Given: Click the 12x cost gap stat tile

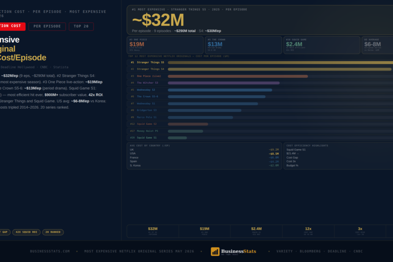Looking at the screenshot, I should pyautogui.click(x=308, y=231).
